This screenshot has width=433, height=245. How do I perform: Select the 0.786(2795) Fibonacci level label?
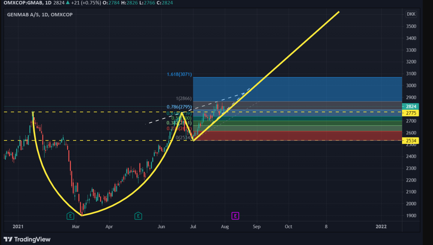click(x=179, y=107)
